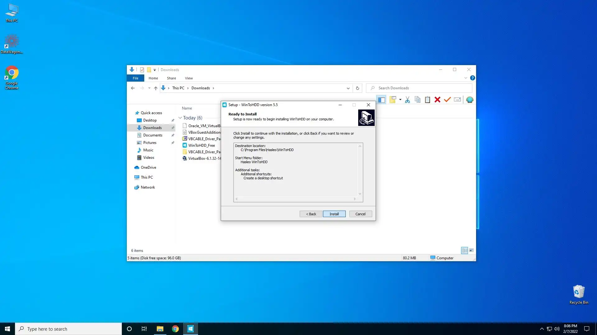The height and width of the screenshot is (335, 597).
Task: Expand the address bar history dropdown
Action: tap(348, 88)
